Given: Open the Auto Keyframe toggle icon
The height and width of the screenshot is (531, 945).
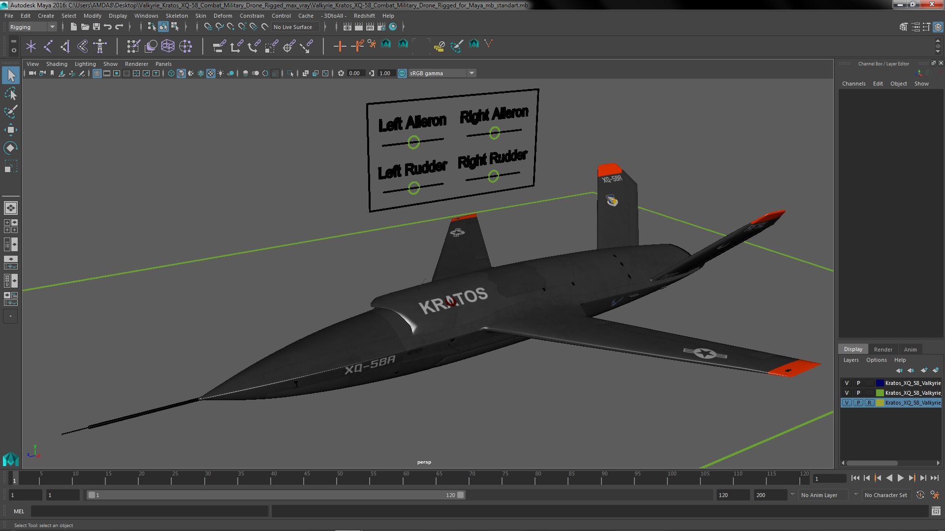Looking at the screenshot, I should [920, 495].
